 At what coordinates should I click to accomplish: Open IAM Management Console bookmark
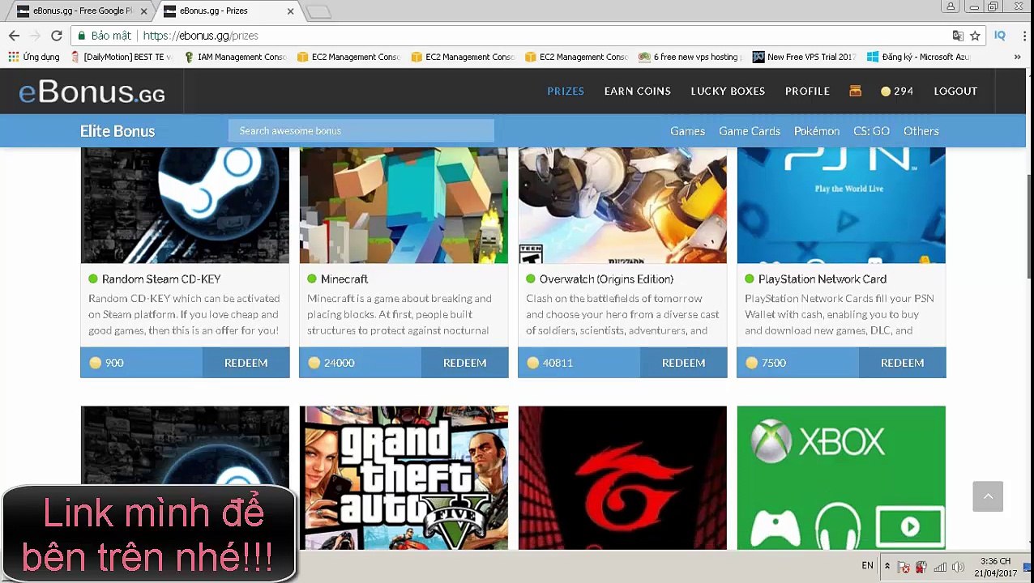[x=235, y=57]
